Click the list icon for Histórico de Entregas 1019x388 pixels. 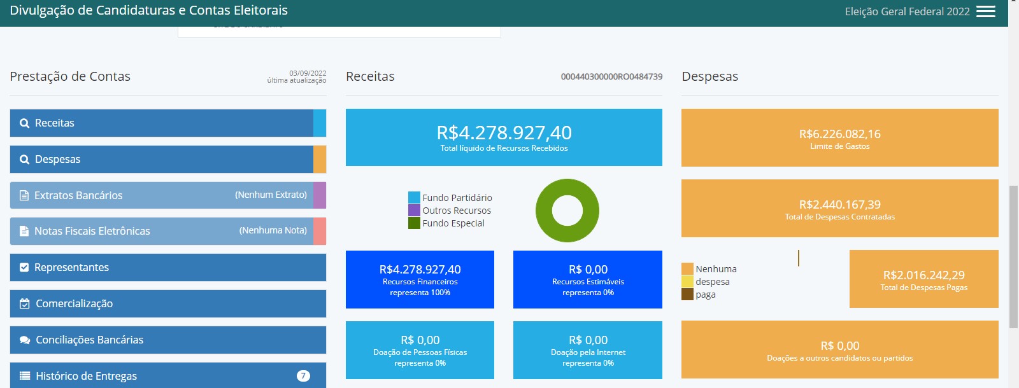pyautogui.click(x=25, y=376)
